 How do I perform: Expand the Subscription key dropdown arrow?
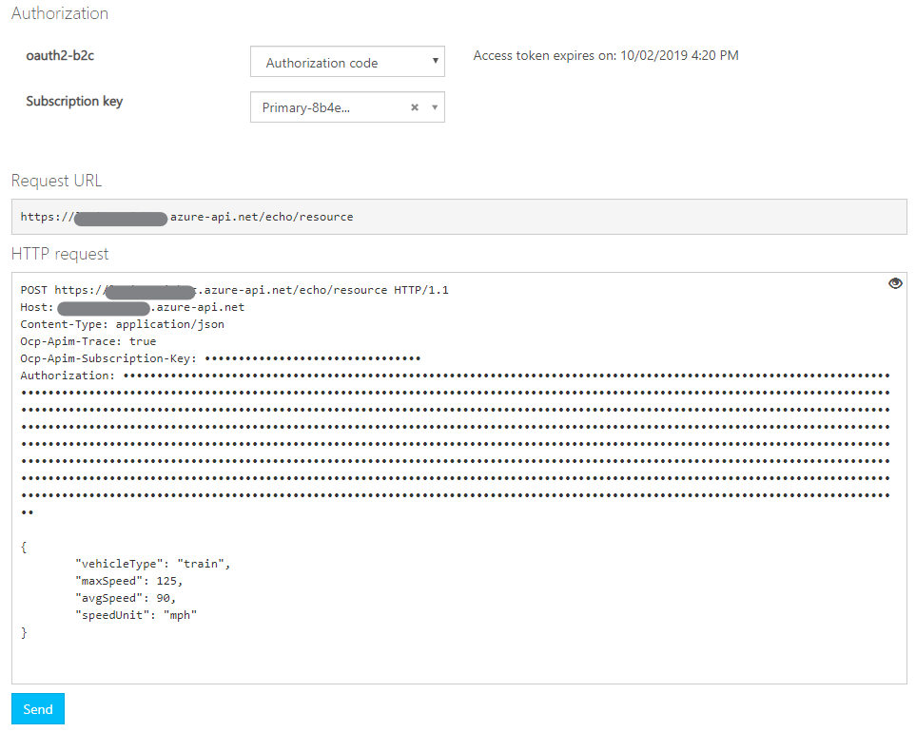tap(435, 107)
